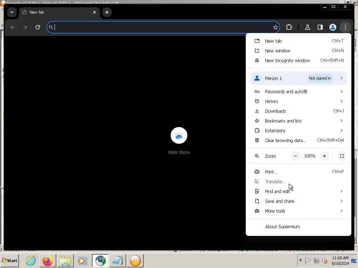Launch Firefox from the taskbar
Image resolution: width=358 pixels, height=268 pixels.
coord(48,261)
